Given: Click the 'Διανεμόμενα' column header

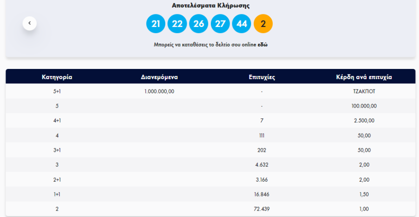Looking at the screenshot, I should click(159, 77).
